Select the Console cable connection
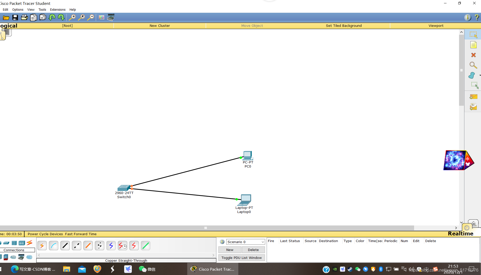The image size is (481, 275). 54,246
